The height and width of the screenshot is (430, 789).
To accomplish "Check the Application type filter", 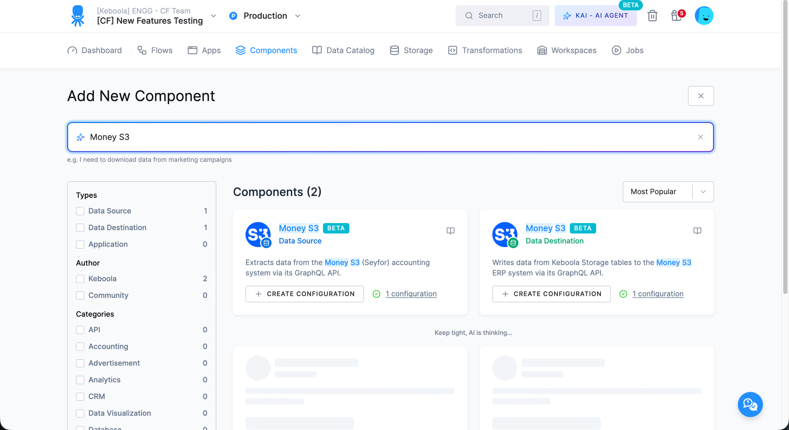I will 80,244.
